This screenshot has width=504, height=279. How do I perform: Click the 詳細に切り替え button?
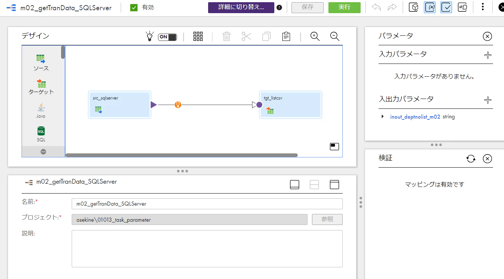coord(241,7)
